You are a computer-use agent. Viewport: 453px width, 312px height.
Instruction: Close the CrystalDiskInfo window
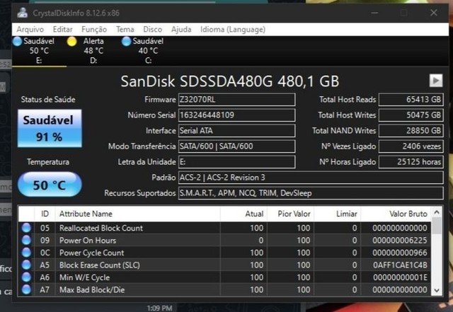click(434, 13)
